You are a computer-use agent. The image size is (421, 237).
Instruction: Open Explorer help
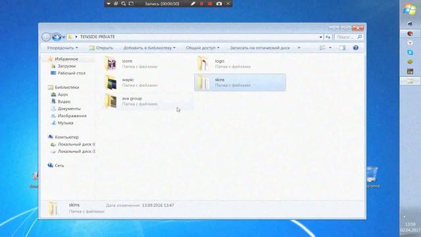click(x=356, y=48)
